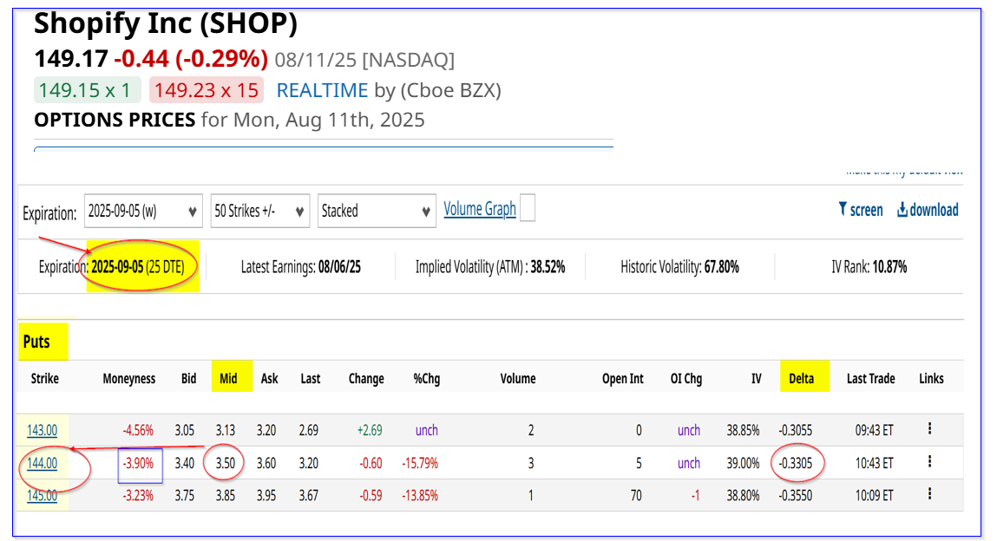Viewport: 997px width, 541px height.
Task: Click the screen filter icon
Action: pos(843,210)
